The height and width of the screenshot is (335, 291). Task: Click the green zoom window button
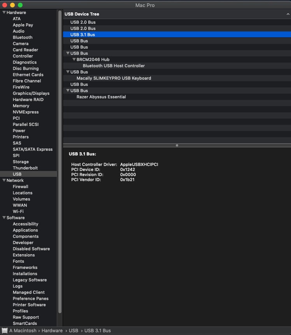click(20, 5)
